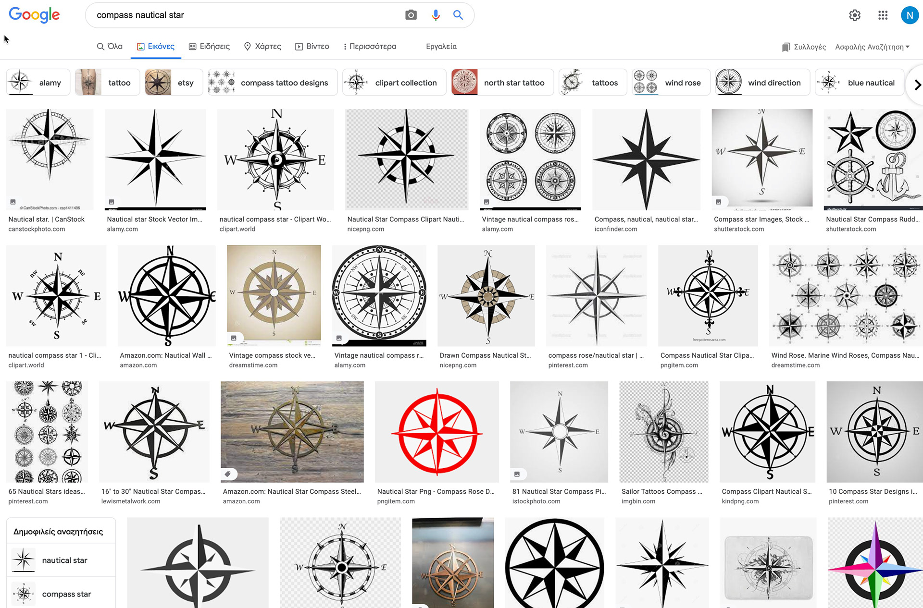Click the blue magnifier search button
The width and height of the screenshot is (923, 608).
(x=458, y=15)
